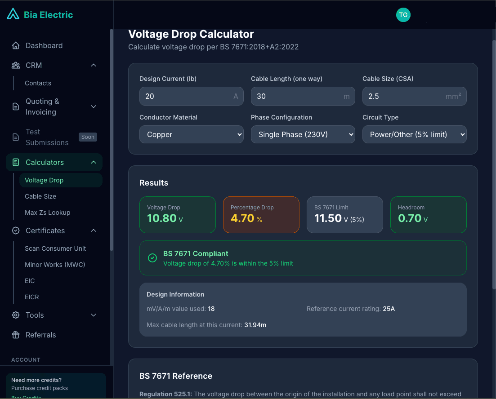Click the Certificates ribbon icon

click(15, 231)
